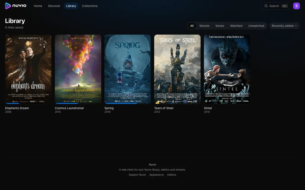Screen dimensions: 305x190
Task: Click the 2019 year label
Action: click(x=107, y=112)
